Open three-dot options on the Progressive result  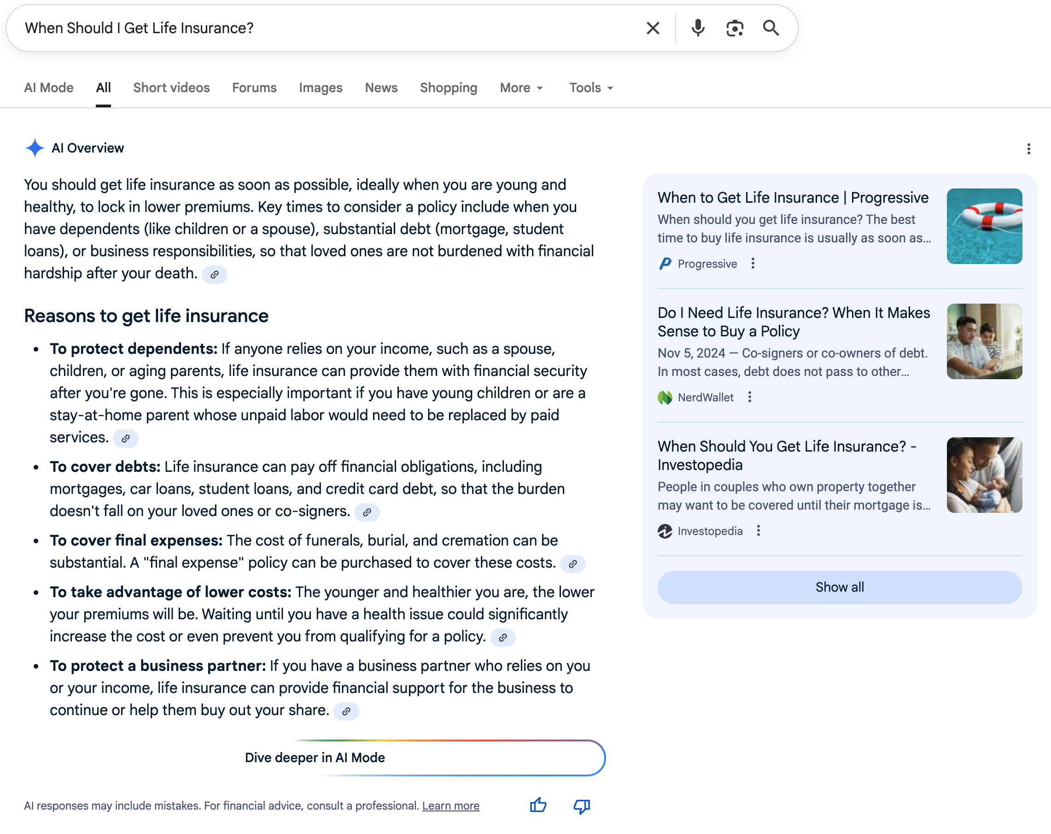click(x=753, y=264)
